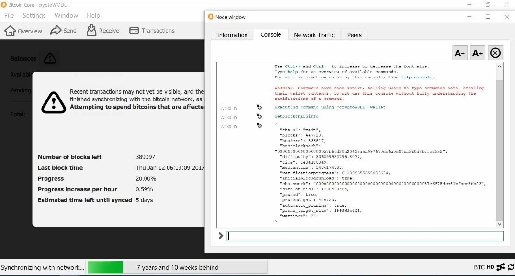Click the BTC unit selector in status bar

coord(479,267)
